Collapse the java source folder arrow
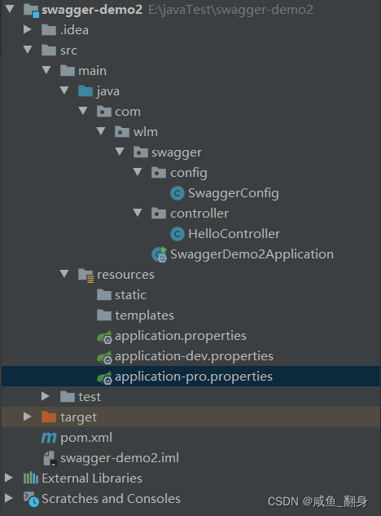This screenshot has height=516, width=381. point(64,90)
